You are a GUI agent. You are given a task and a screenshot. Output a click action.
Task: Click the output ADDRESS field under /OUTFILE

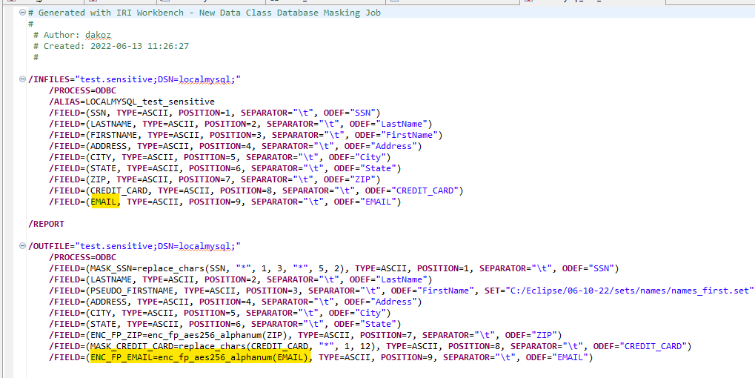coord(236,302)
